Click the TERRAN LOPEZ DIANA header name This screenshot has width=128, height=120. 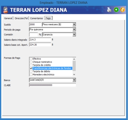(x=38, y=10)
